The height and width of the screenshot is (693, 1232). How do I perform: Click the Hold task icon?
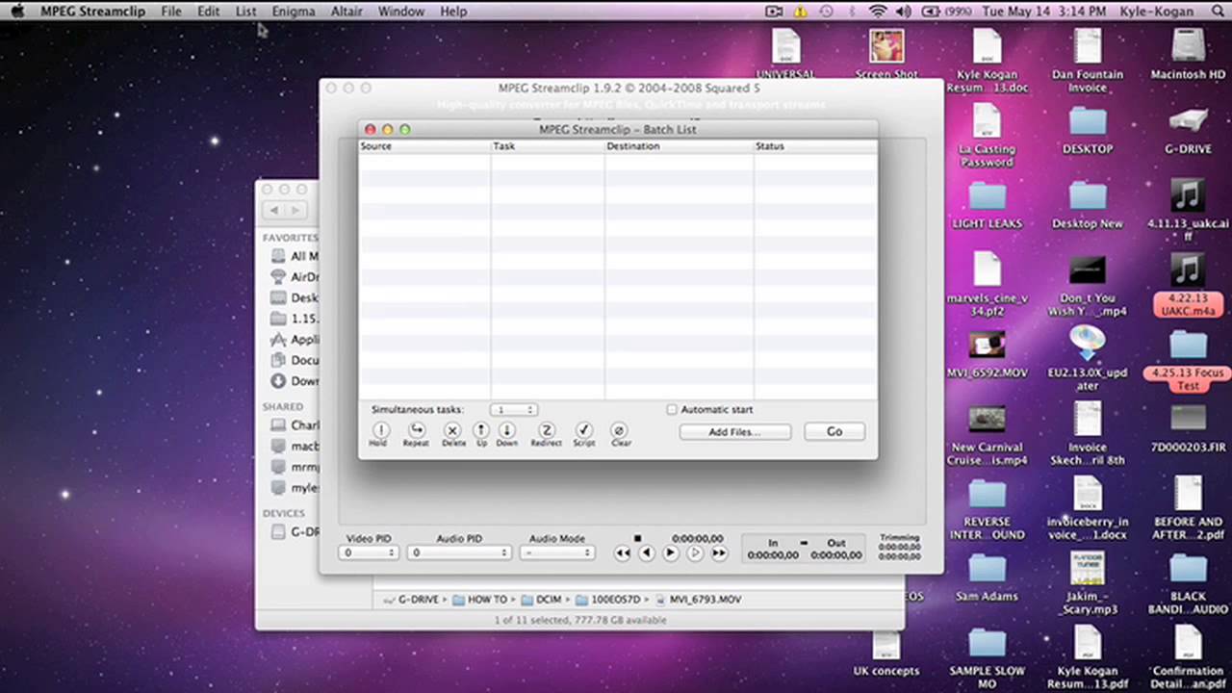pyautogui.click(x=380, y=431)
